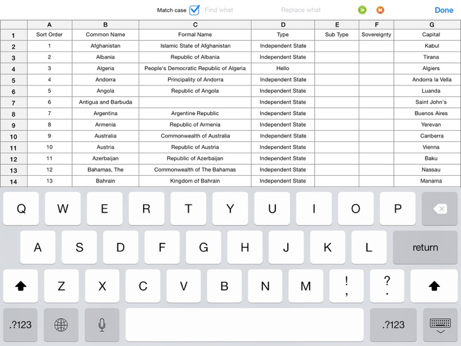Tap the Z key
This screenshot has width=461, height=346.
[x=61, y=286]
